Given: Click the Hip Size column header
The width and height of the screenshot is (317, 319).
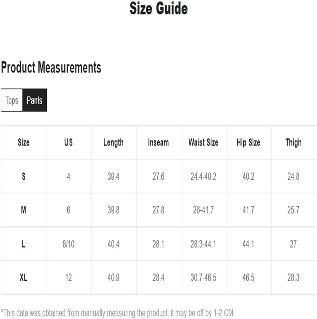Looking at the screenshot, I should click(248, 142).
